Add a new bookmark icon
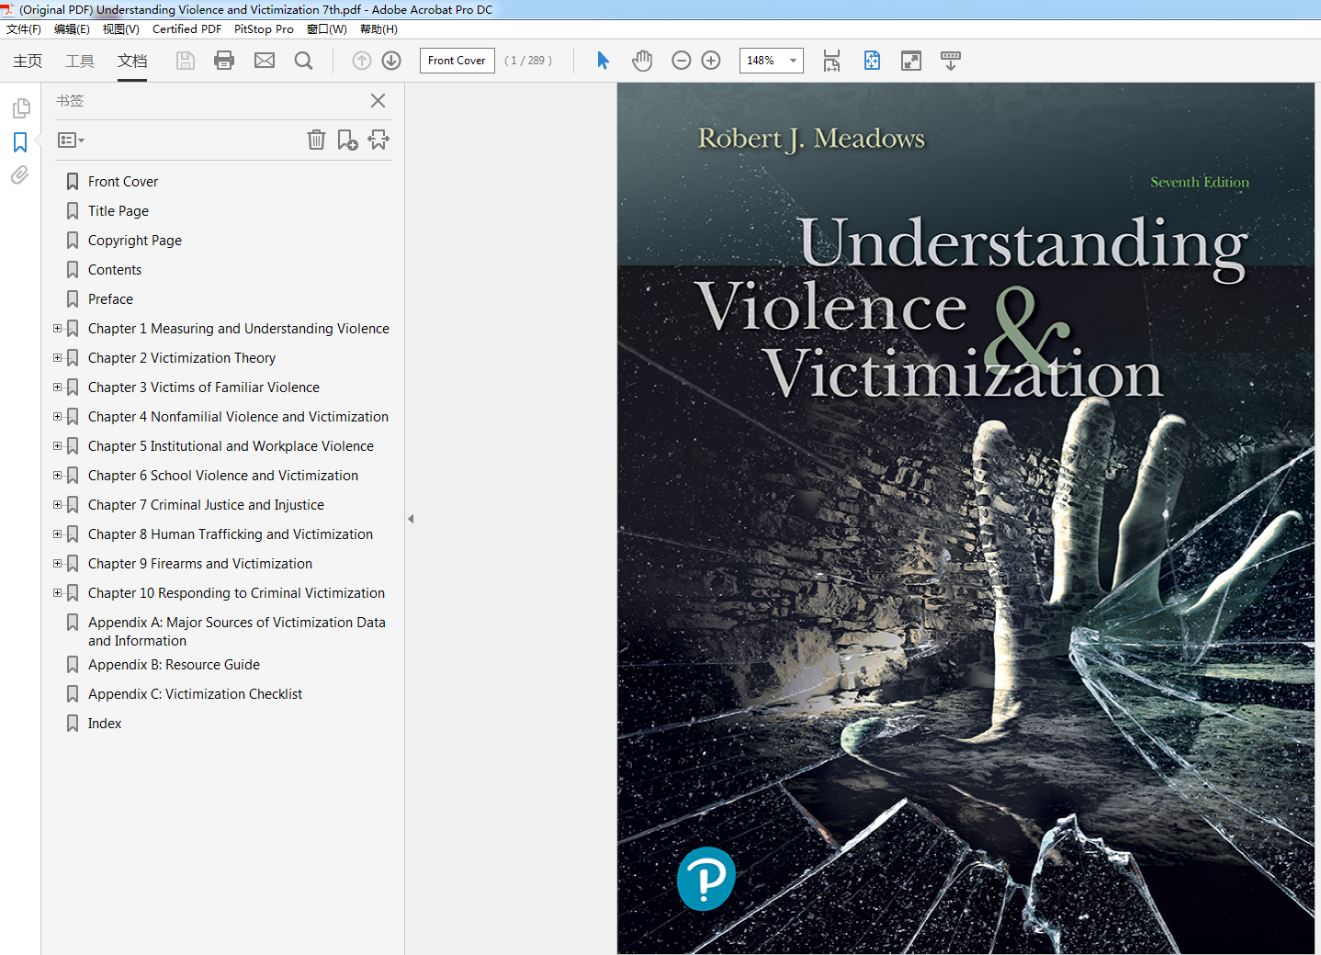Image resolution: width=1321 pixels, height=955 pixels. [347, 140]
